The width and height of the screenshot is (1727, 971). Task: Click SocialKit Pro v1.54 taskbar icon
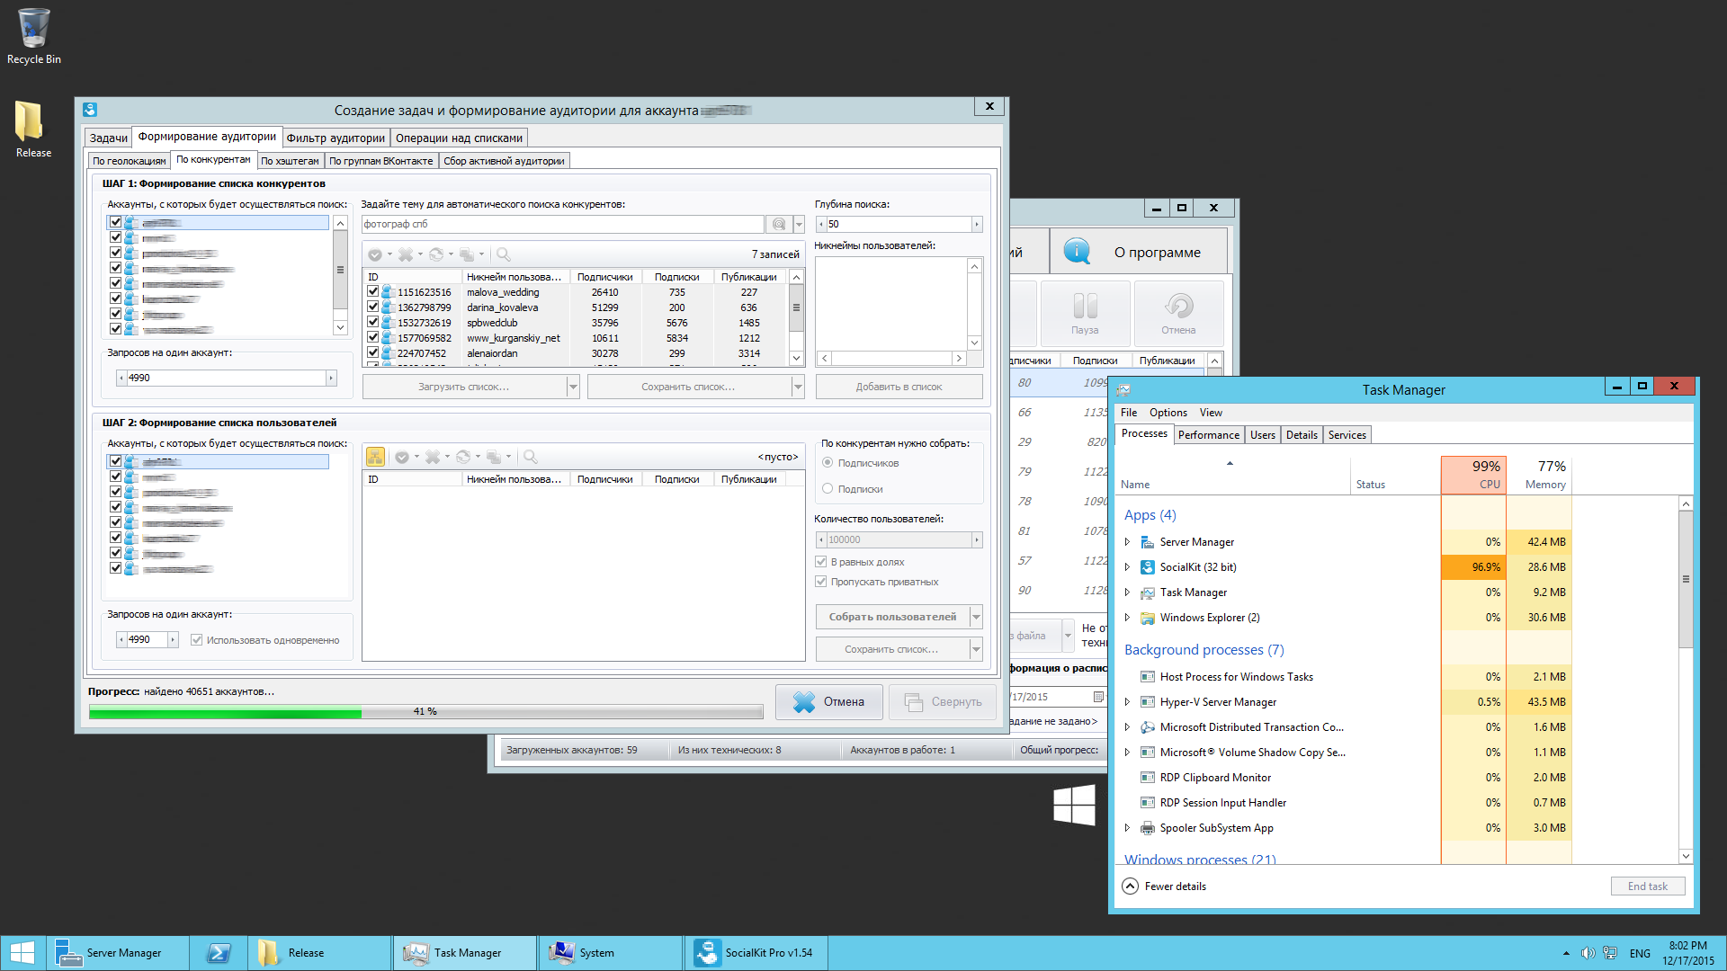756,953
